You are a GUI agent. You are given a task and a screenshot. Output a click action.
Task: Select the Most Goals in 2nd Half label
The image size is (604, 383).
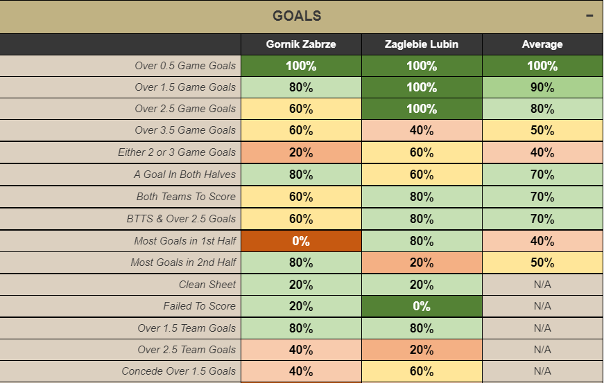click(x=183, y=262)
